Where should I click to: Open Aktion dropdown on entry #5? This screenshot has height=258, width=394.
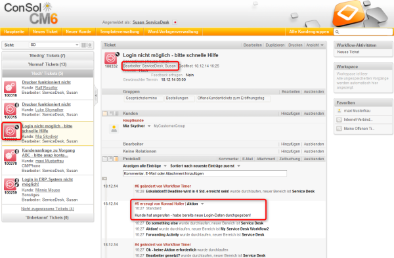click(202, 204)
